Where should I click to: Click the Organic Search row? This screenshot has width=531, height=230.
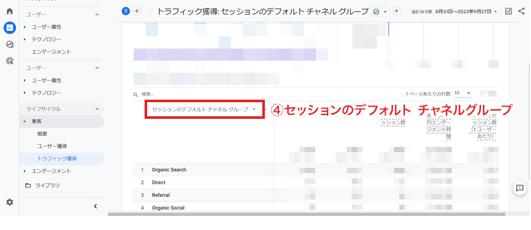[x=169, y=170]
